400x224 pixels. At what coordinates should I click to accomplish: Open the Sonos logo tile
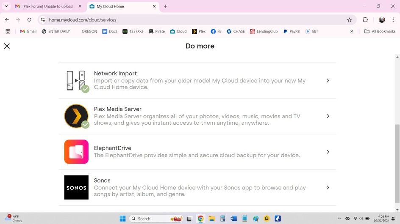pyautogui.click(x=76, y=187)
